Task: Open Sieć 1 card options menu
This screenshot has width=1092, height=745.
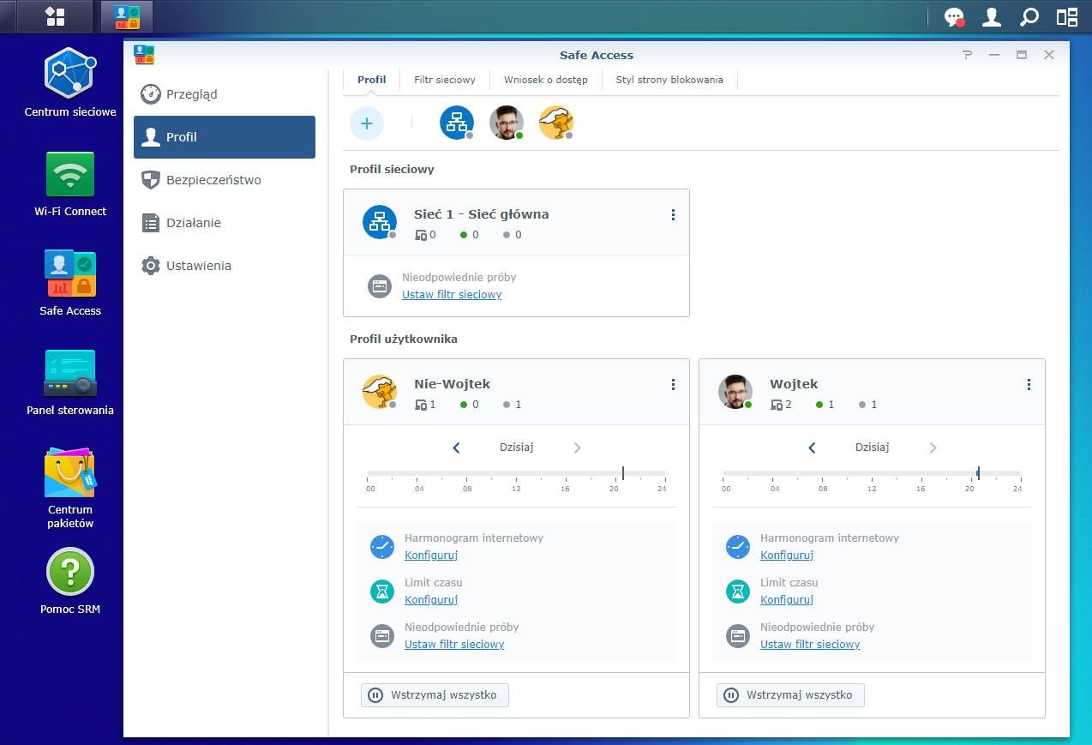Action: click(x=673, y=215)
